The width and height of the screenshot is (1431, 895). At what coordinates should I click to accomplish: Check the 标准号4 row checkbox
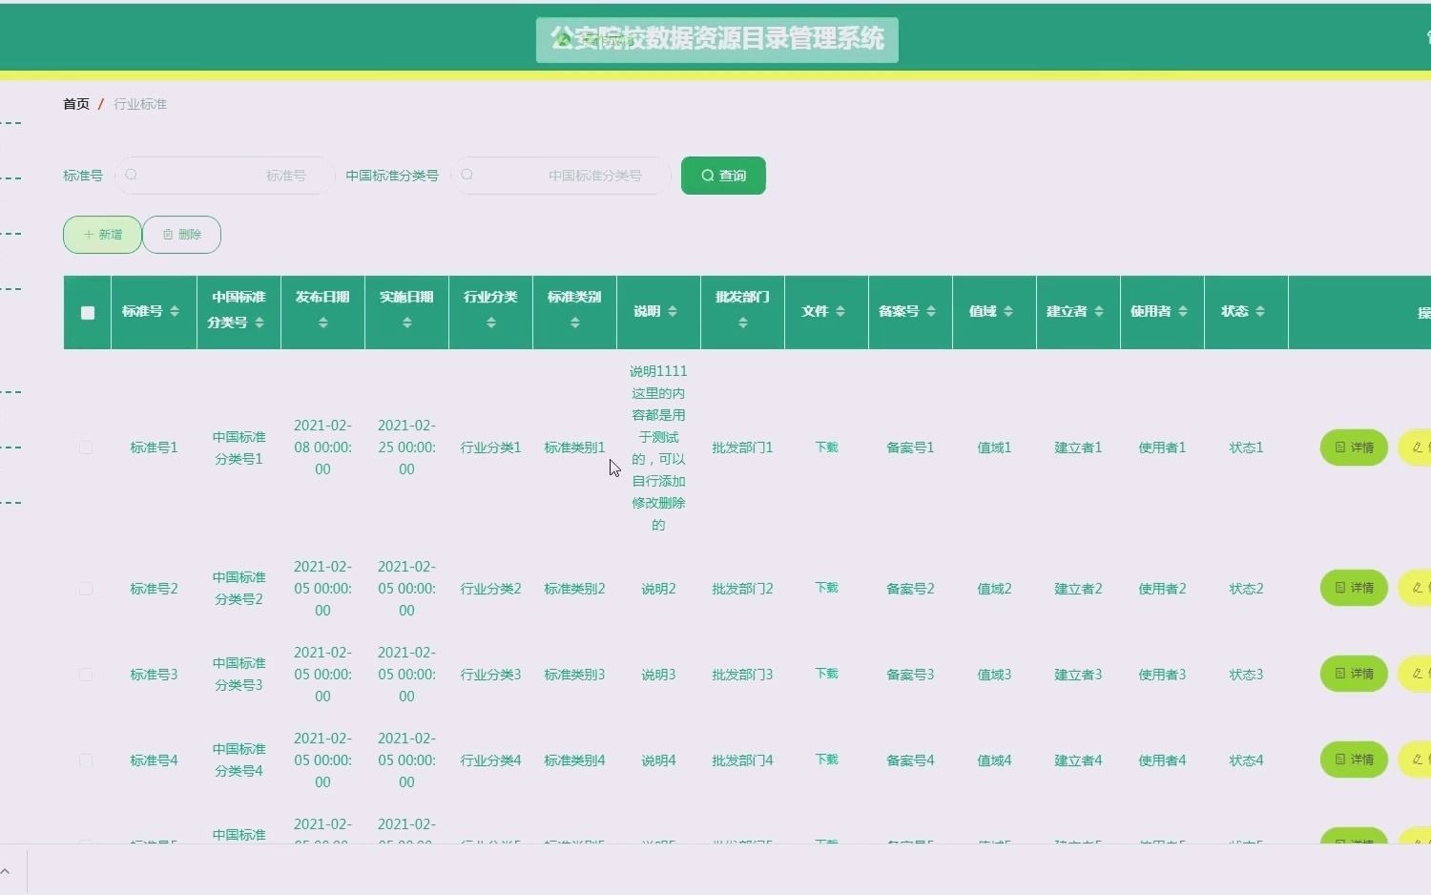(86, 760)
